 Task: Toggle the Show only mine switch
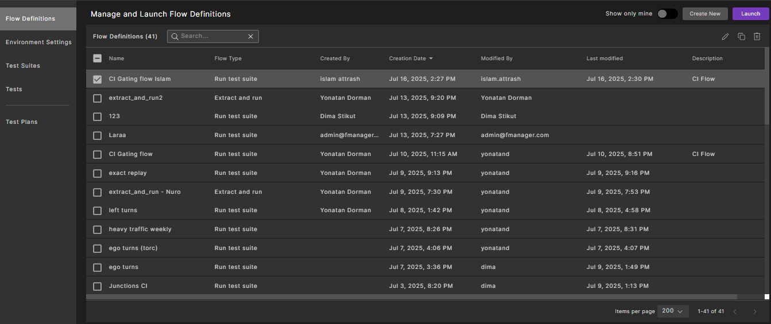(667, 14)
